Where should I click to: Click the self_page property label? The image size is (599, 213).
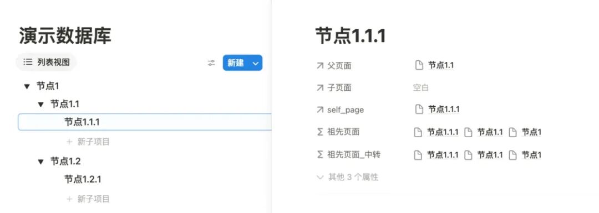[346, 110]
